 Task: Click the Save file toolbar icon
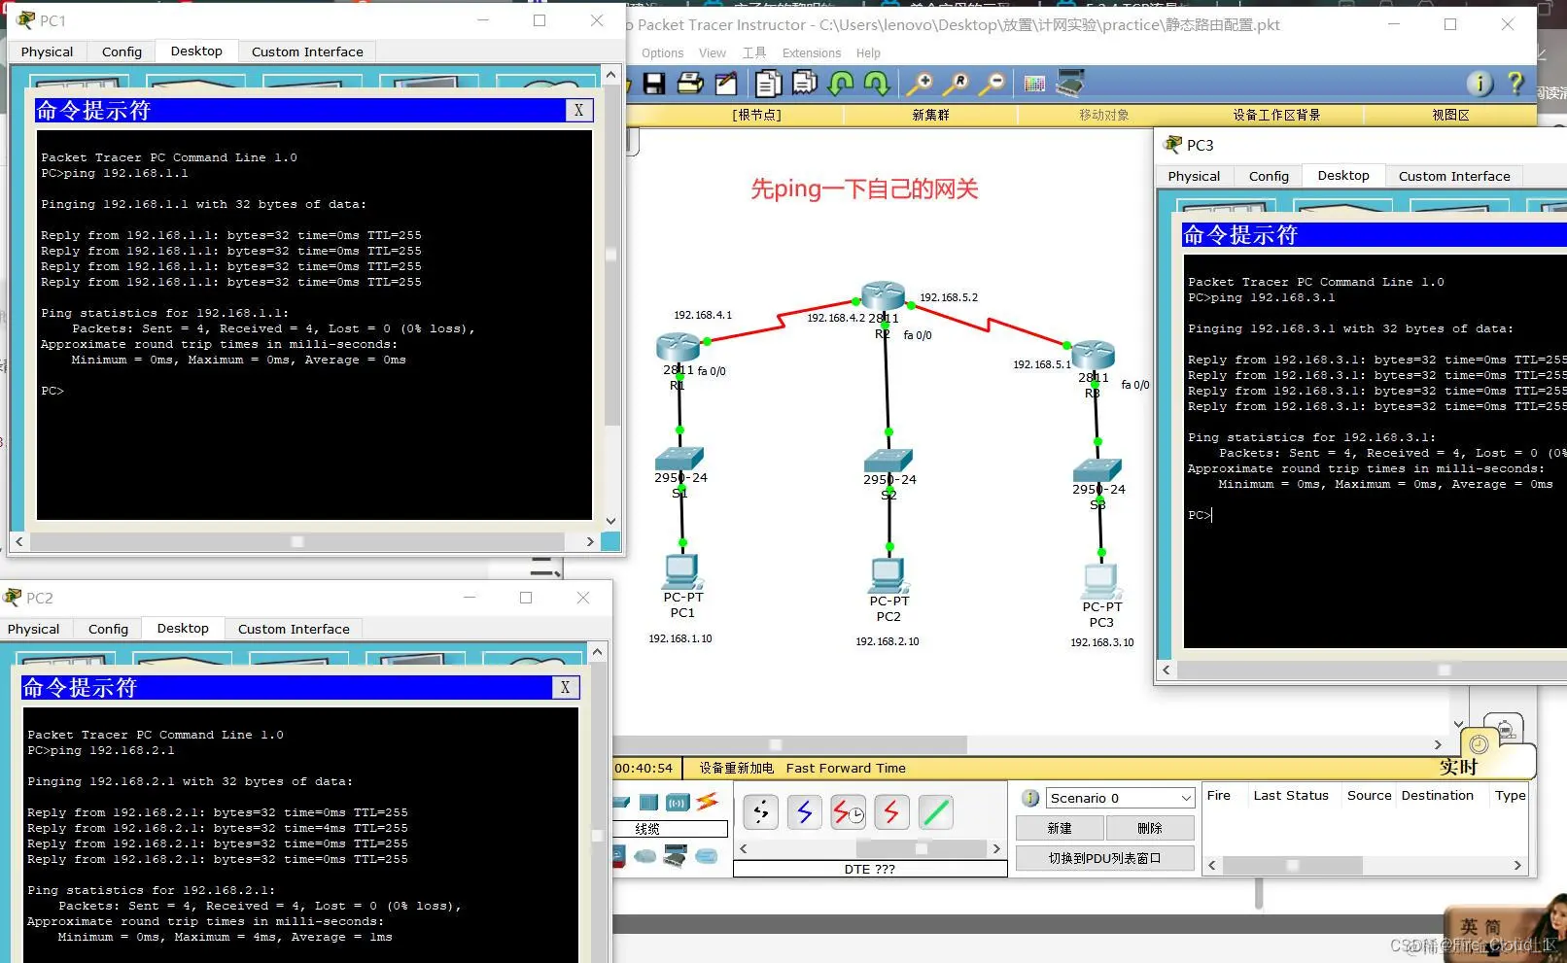(654, 84)
